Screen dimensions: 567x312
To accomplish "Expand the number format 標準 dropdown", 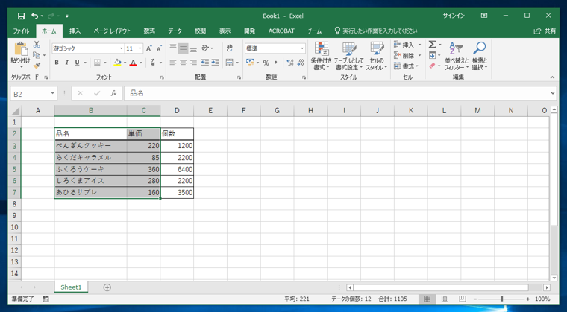I will (302, 48).
